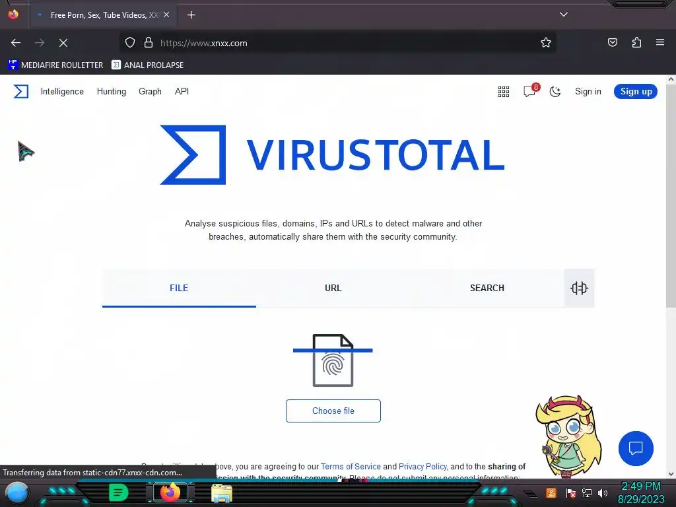
Task: Click the Action Center flag tray icon
Action: point(570,493)
